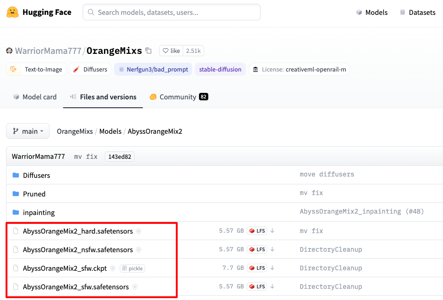Click WarriorMama777 in the commit header
Viewport: 443px width, 300px height.
click(x=39, y=157)
